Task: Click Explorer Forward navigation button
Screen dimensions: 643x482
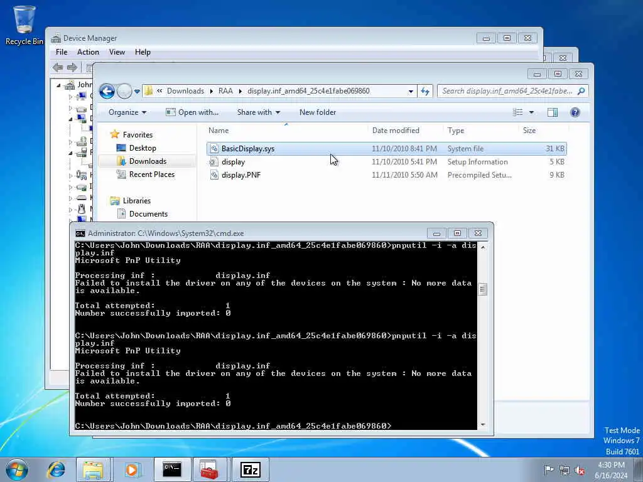Action: point(124,91)
